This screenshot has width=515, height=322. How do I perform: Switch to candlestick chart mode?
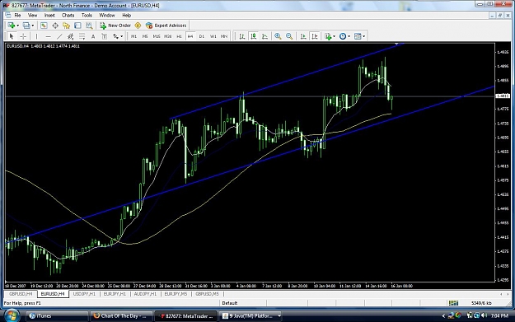pos(253,36)
